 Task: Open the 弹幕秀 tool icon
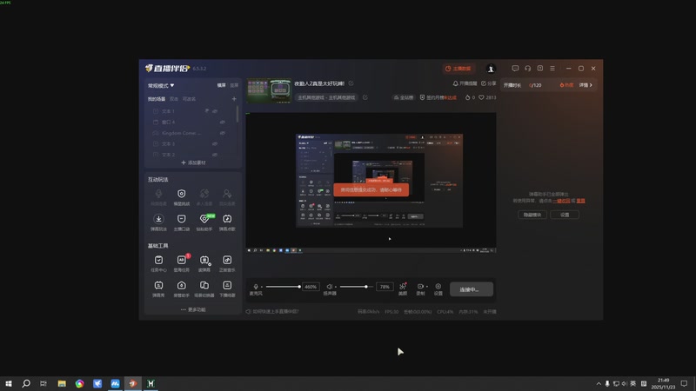(x=158, y=286)
